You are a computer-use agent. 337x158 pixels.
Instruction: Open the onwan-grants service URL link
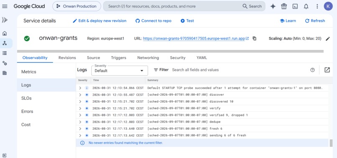pos(196,39)
